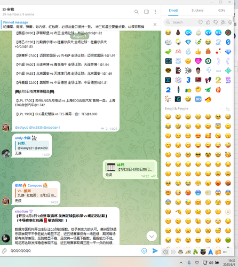The image size is (238, 267).
Task: Switch to the GIFs tab
Action: coord(221,10)
